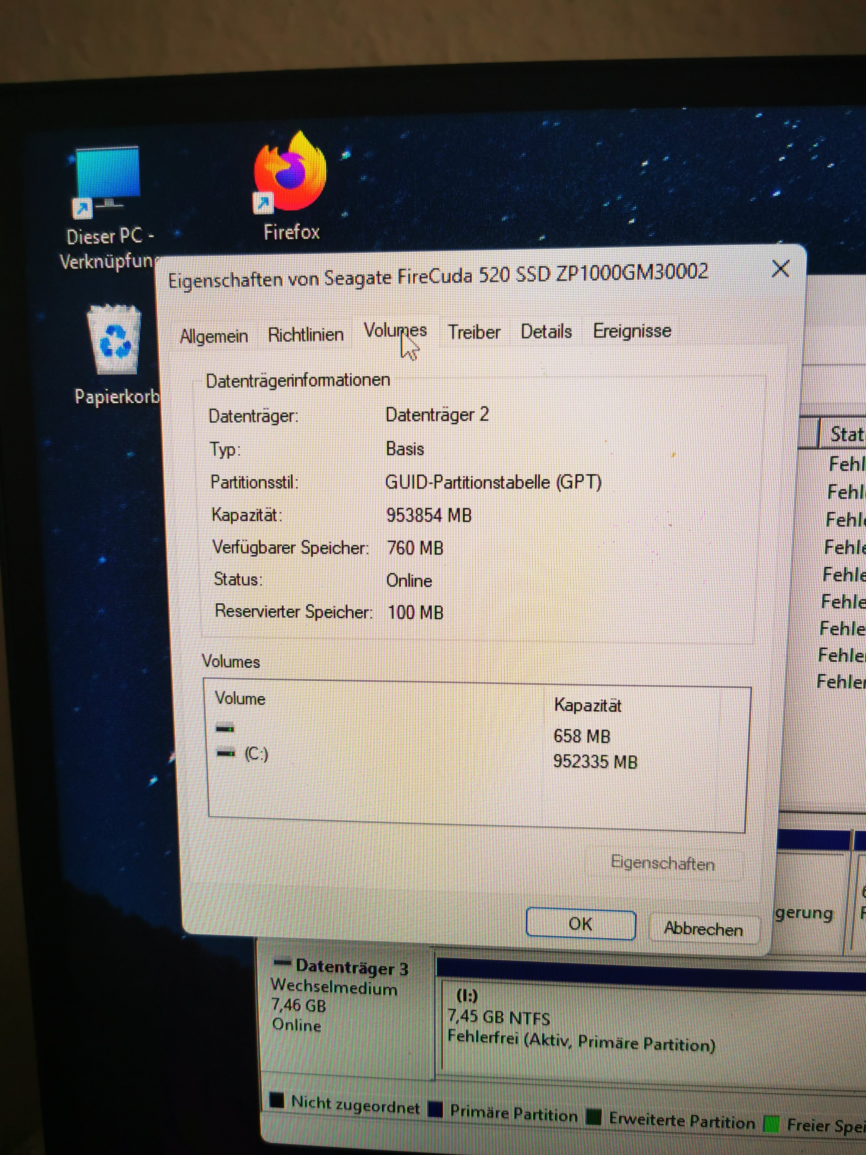Click the Nicht zugeordnet black legend swatch
The height and width of the screenshot is (1155, 866).
point(277,1100)
